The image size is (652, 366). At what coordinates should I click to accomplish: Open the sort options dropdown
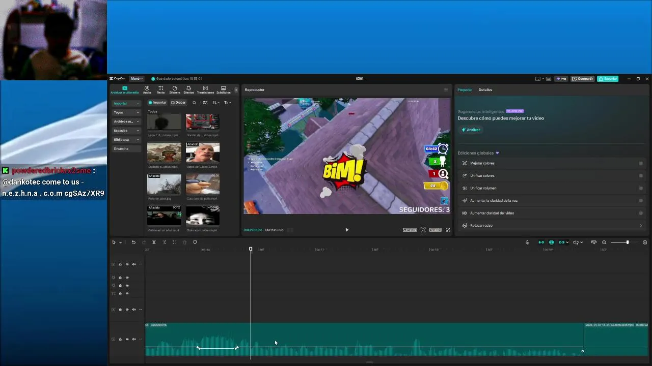click(216, 103)
